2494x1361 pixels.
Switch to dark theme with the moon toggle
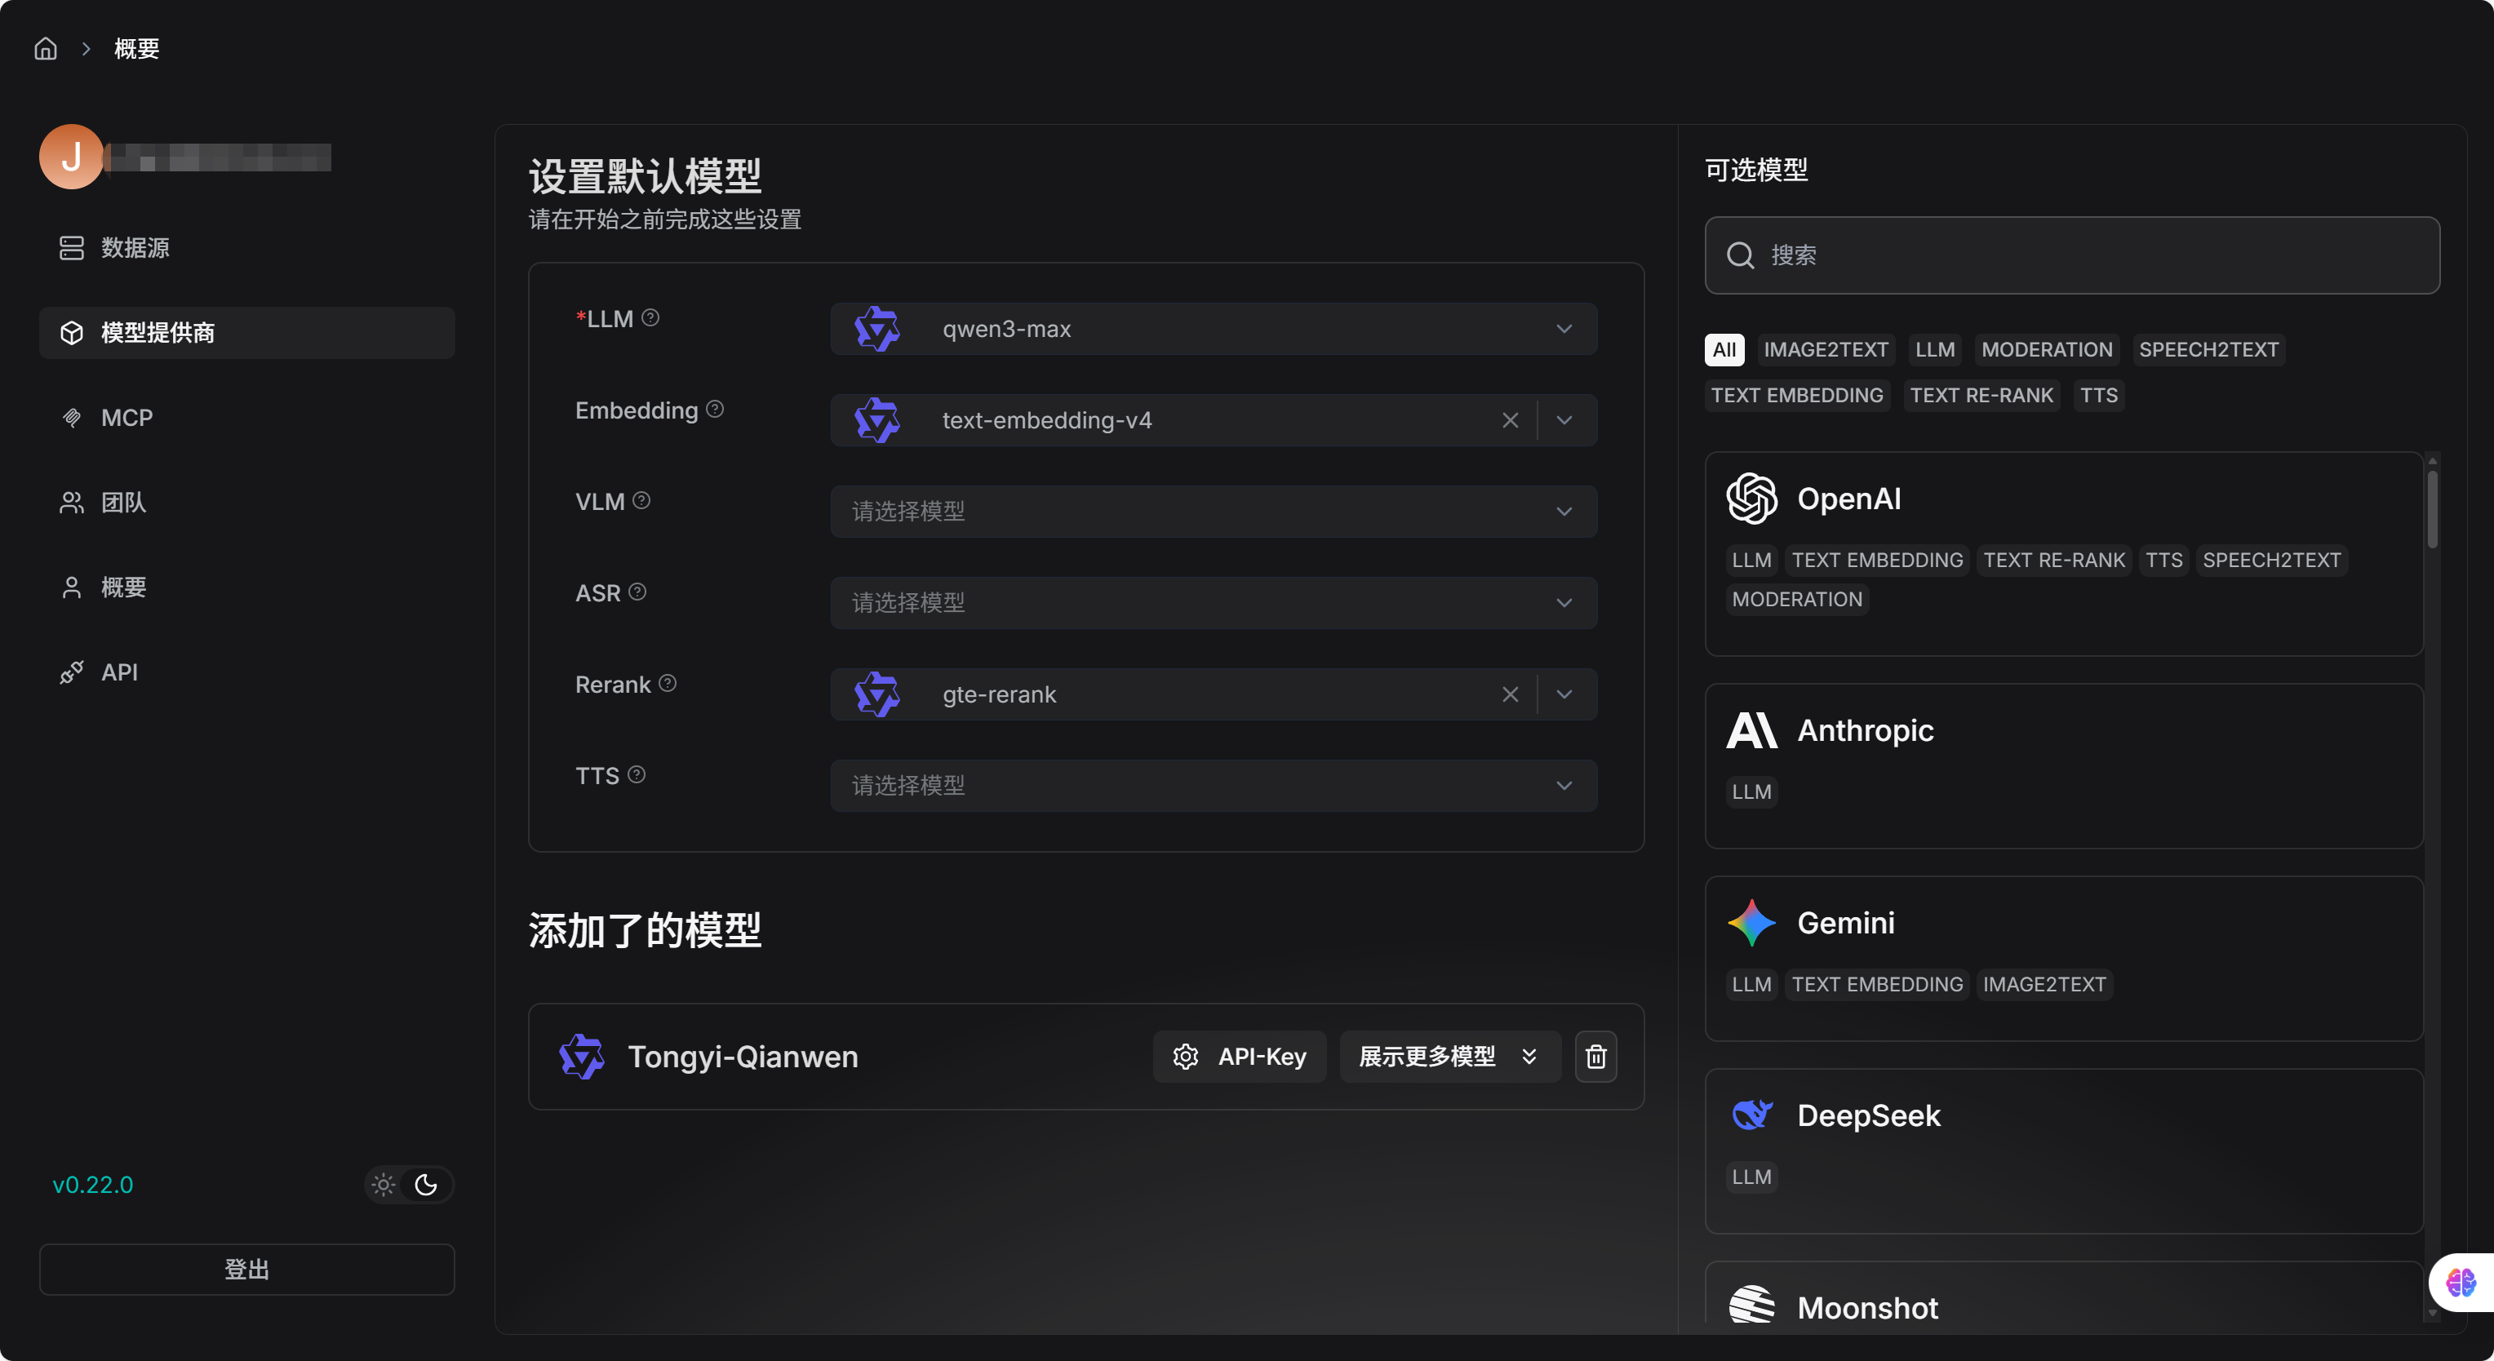click(x=427, y=1184)
